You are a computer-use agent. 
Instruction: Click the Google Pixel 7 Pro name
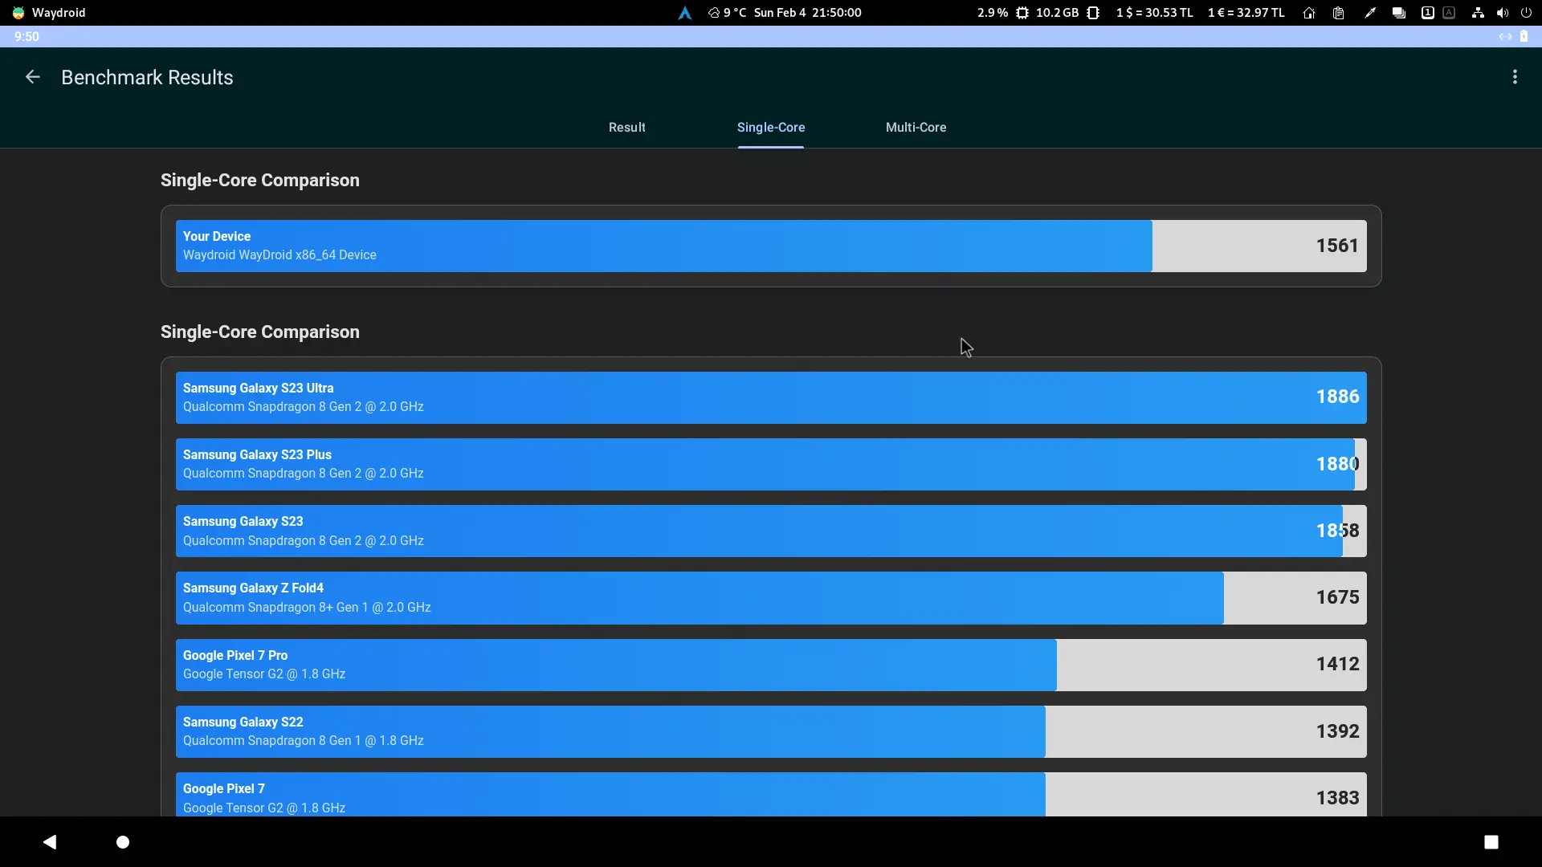coord(235,655)
